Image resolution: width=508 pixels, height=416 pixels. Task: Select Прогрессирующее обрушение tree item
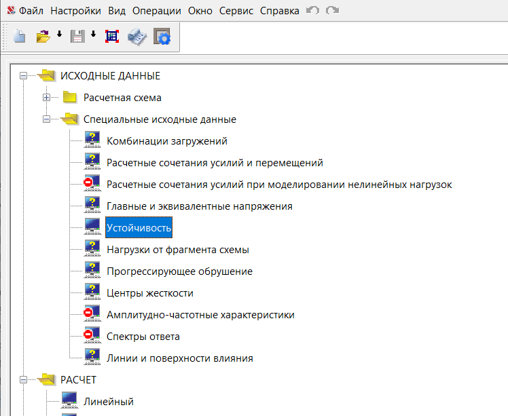click(x=179, y=271)
